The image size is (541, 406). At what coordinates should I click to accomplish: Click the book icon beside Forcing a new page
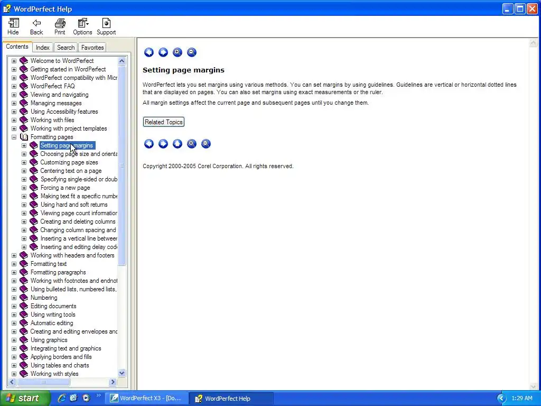tap(34, 188)
